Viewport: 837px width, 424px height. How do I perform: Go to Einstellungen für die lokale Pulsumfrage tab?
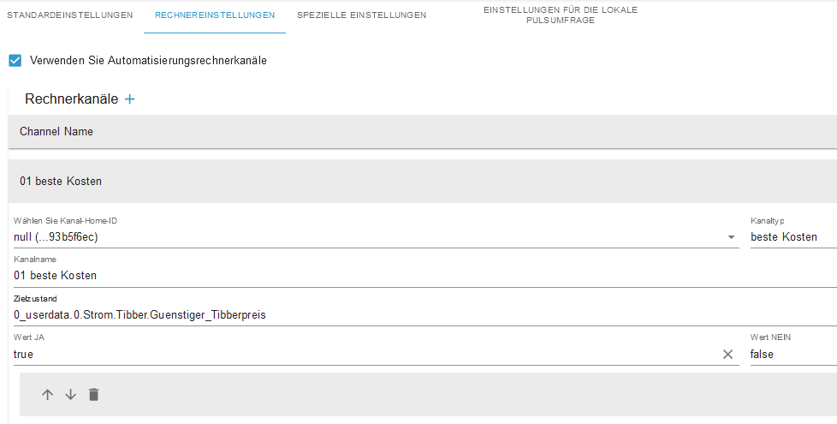click(561, 15)
